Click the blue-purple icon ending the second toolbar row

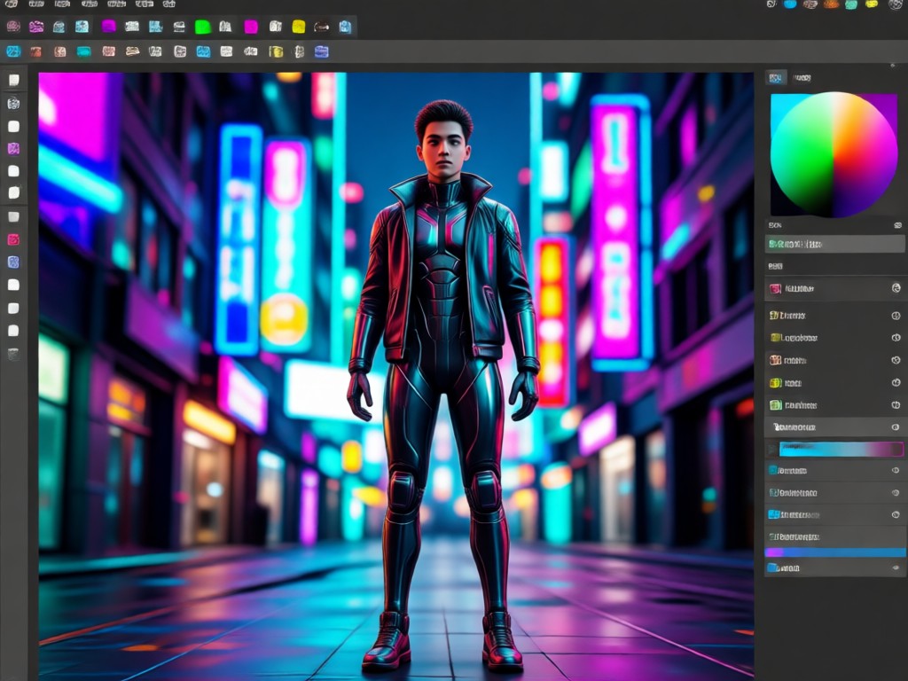click(x=321, y=52)
